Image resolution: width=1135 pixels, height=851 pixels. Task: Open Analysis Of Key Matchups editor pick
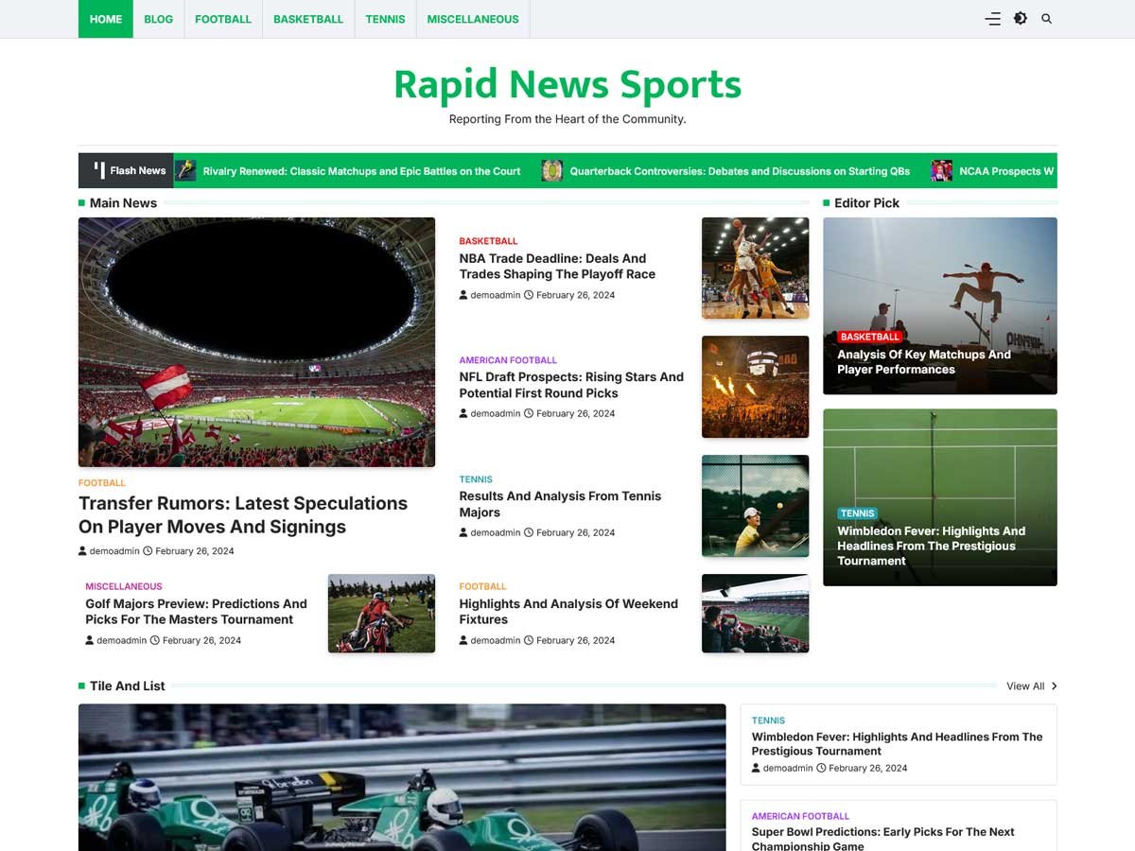coord(924,362)
